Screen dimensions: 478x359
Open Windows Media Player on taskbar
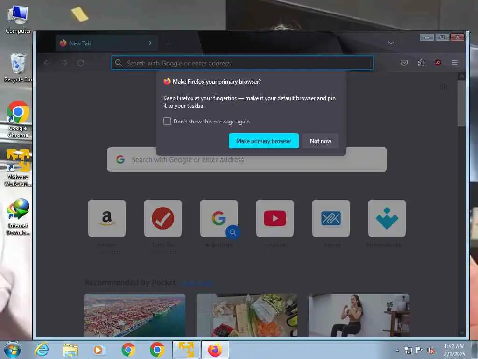click(99, 350)
